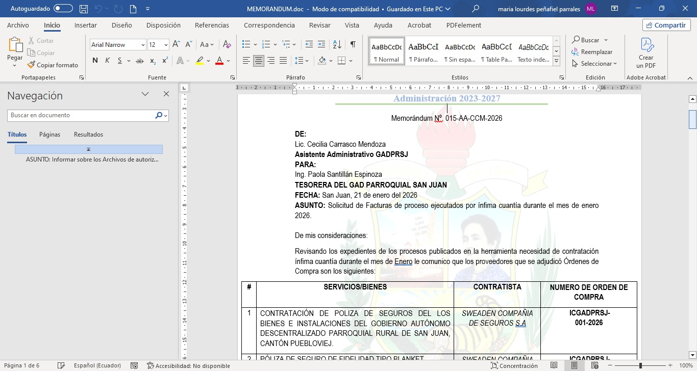The height and width of the screenshot is (371, 697).
Task: Click the Compartir button
Action: [666, 25]
